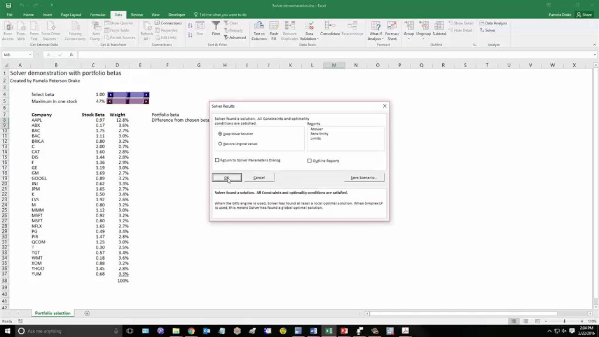Select the Limits report in list
Image resolution: width=599 pixels, height=337 pixels.
(x=315, y=139)
